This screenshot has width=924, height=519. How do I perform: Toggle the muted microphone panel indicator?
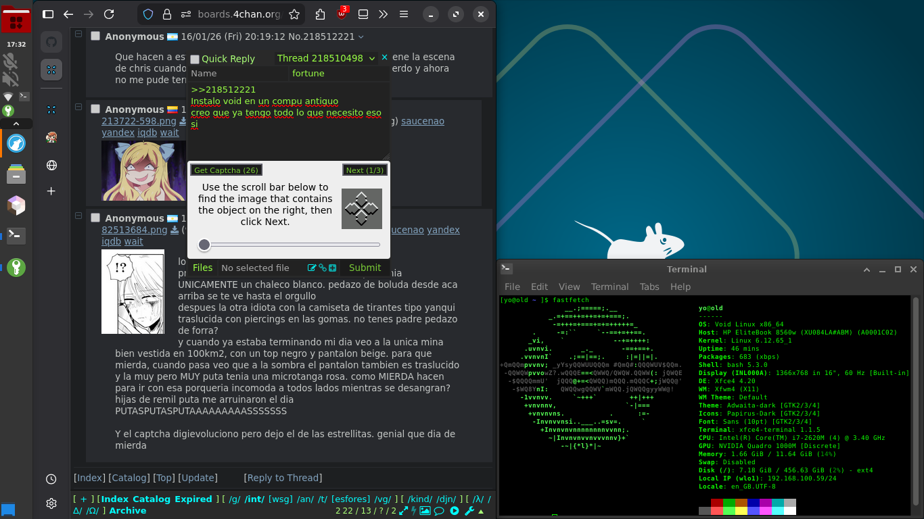[x=9, y=63]
